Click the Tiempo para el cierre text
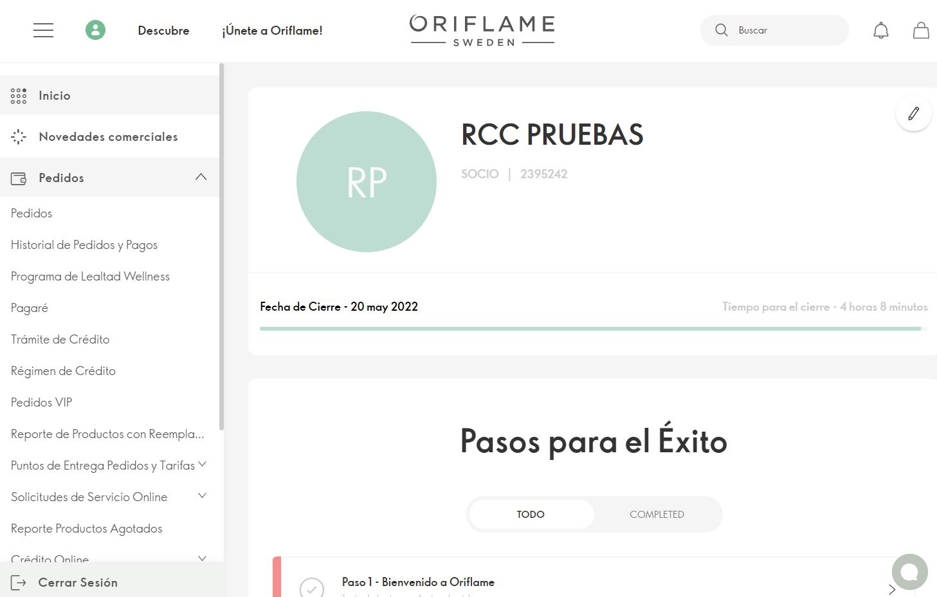937x597 pixels. 824,307
